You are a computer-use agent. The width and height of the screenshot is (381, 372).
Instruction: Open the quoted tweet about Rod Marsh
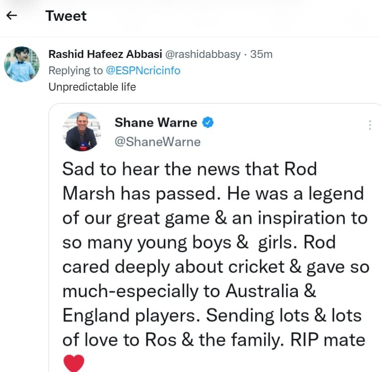(215, 237)
